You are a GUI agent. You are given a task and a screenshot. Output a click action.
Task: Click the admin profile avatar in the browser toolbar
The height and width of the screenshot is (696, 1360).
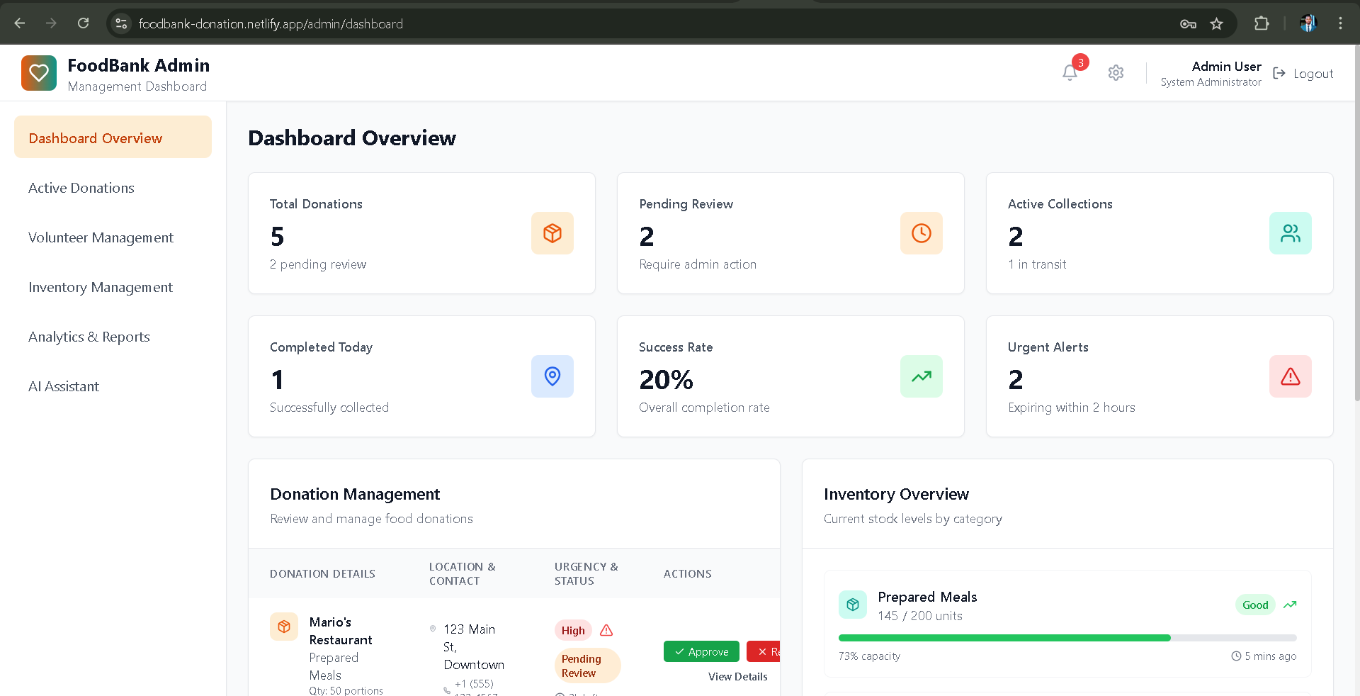point(1308,23)
